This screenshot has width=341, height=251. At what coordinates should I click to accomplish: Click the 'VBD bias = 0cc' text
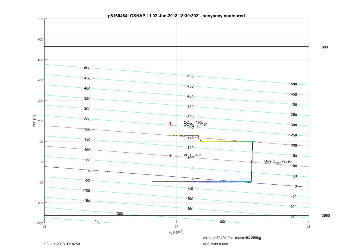(215, 244)
